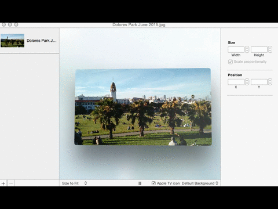278x209 pixels.
Task: Remove selected layer with minus button
Action: (11, 183)
